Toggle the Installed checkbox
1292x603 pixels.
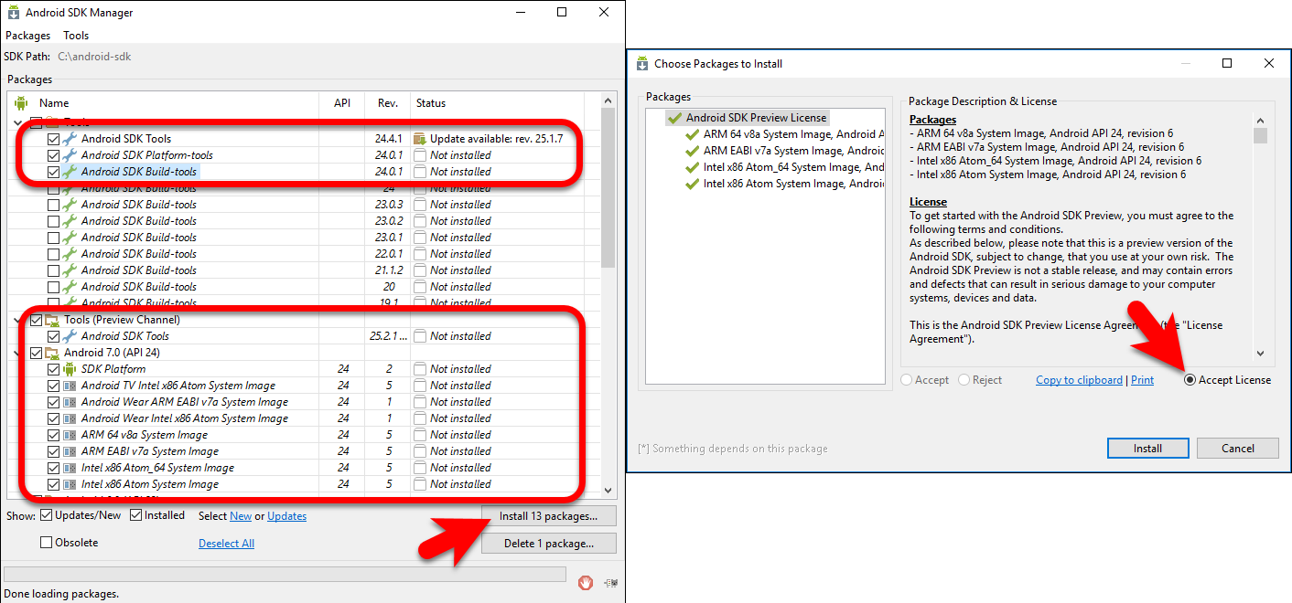click(136, 515)
